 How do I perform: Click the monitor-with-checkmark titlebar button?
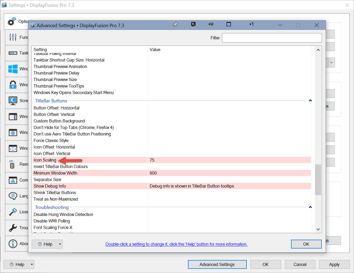[x=193, y=24]
